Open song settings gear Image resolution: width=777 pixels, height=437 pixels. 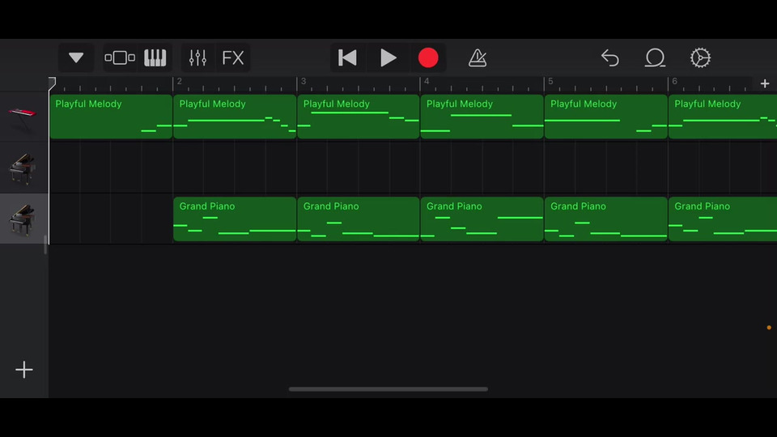(700, 58)
